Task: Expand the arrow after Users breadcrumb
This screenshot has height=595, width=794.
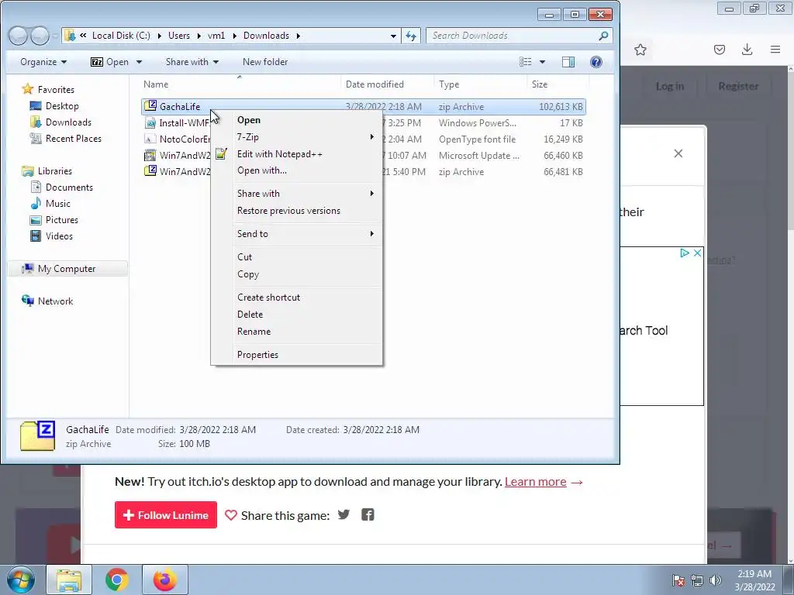Action: (199, 36)
